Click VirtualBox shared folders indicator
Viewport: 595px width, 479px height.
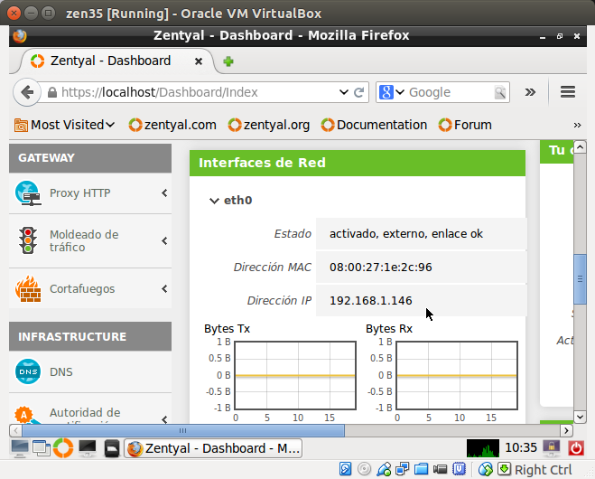(x=422, y=469)
